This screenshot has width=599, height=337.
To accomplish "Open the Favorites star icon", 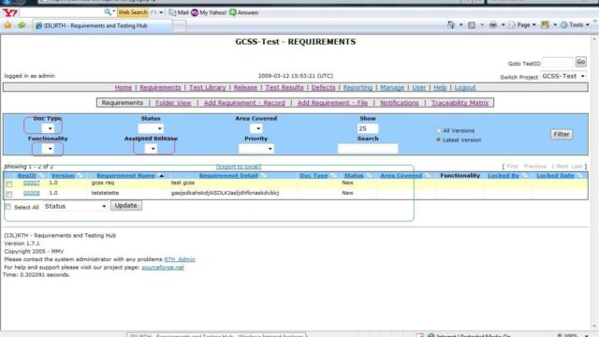I will [7, 25].
